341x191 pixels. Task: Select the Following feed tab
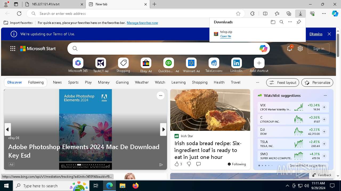(36, 83)
